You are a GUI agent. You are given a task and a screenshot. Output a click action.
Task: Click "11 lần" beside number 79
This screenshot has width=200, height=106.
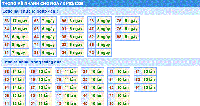pyautogui.click(x=70, y=80)
